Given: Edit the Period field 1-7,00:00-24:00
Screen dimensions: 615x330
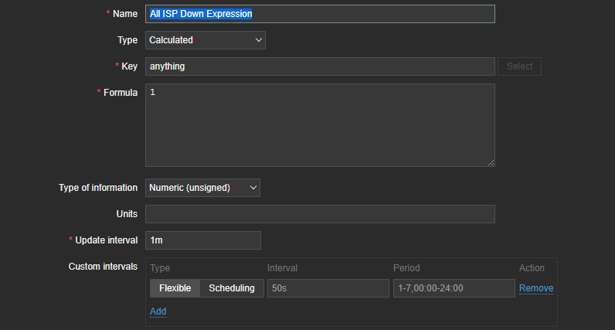Looking at the screenshot, I should coord(454,288).
